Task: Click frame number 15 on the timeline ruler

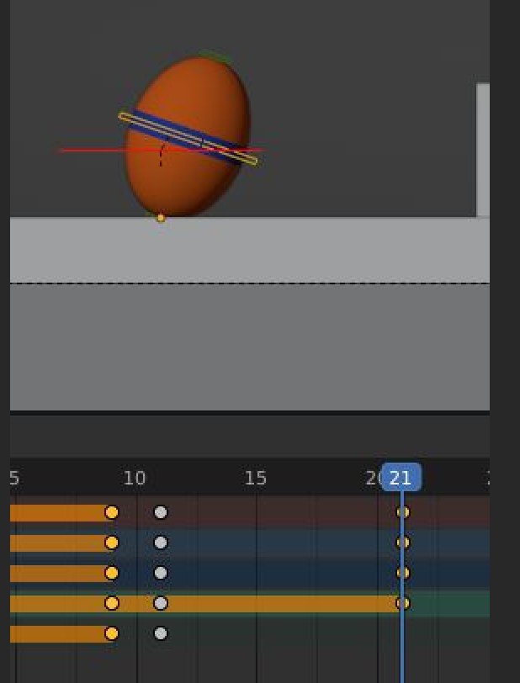Action: point(256,479)
